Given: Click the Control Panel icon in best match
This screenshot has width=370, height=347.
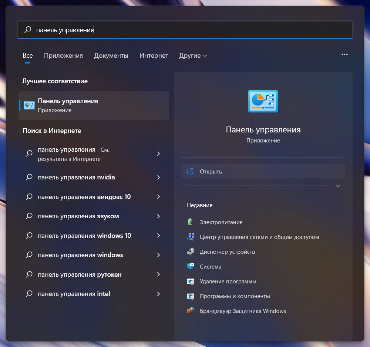Looking at the screenshot, I should click(29, 105).
